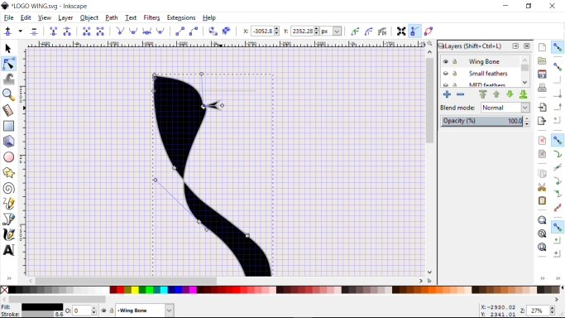Make selected segments lines
The width and height of the screenshot is (565, 318).
click(x=180, y=31)
